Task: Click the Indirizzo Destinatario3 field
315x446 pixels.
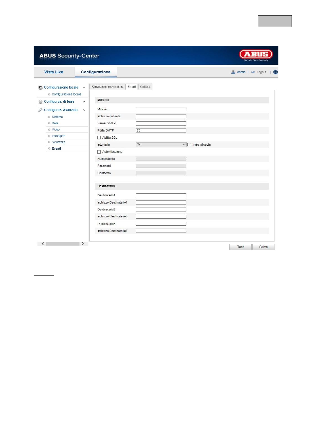Action: pos(161,231)
